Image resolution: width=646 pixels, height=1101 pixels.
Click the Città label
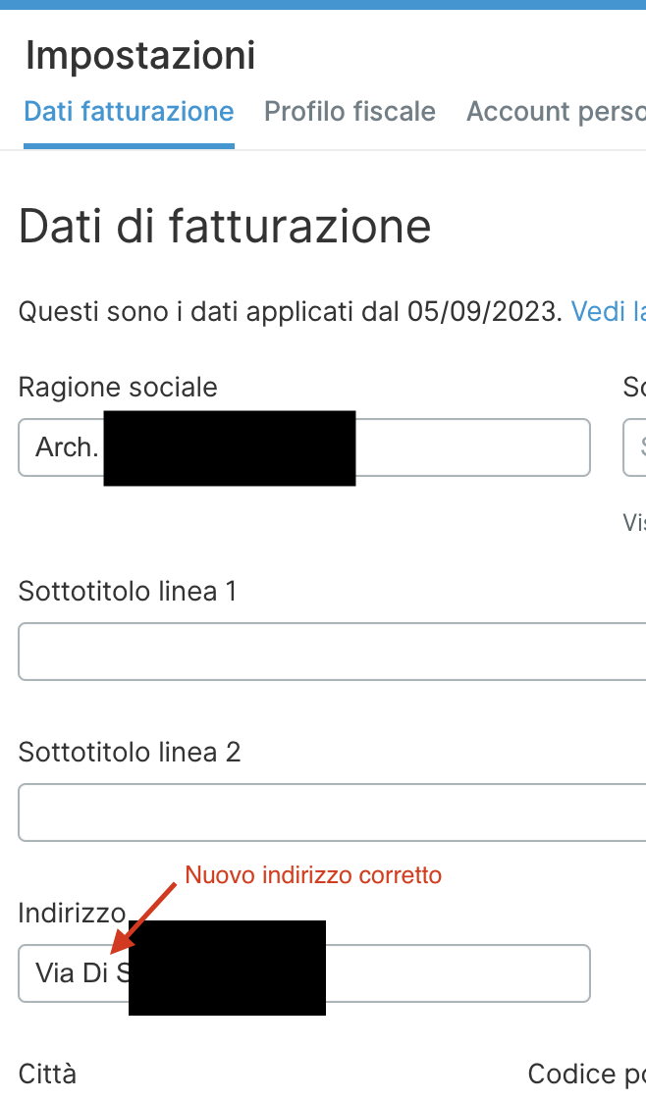(46, 1074)
